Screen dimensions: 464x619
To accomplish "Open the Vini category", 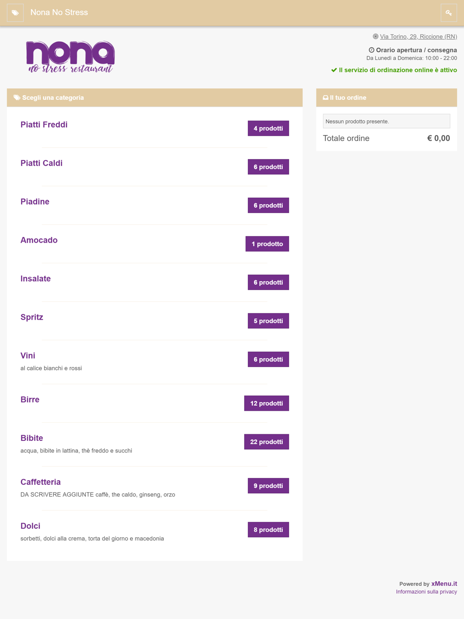I will coord(28,356).
